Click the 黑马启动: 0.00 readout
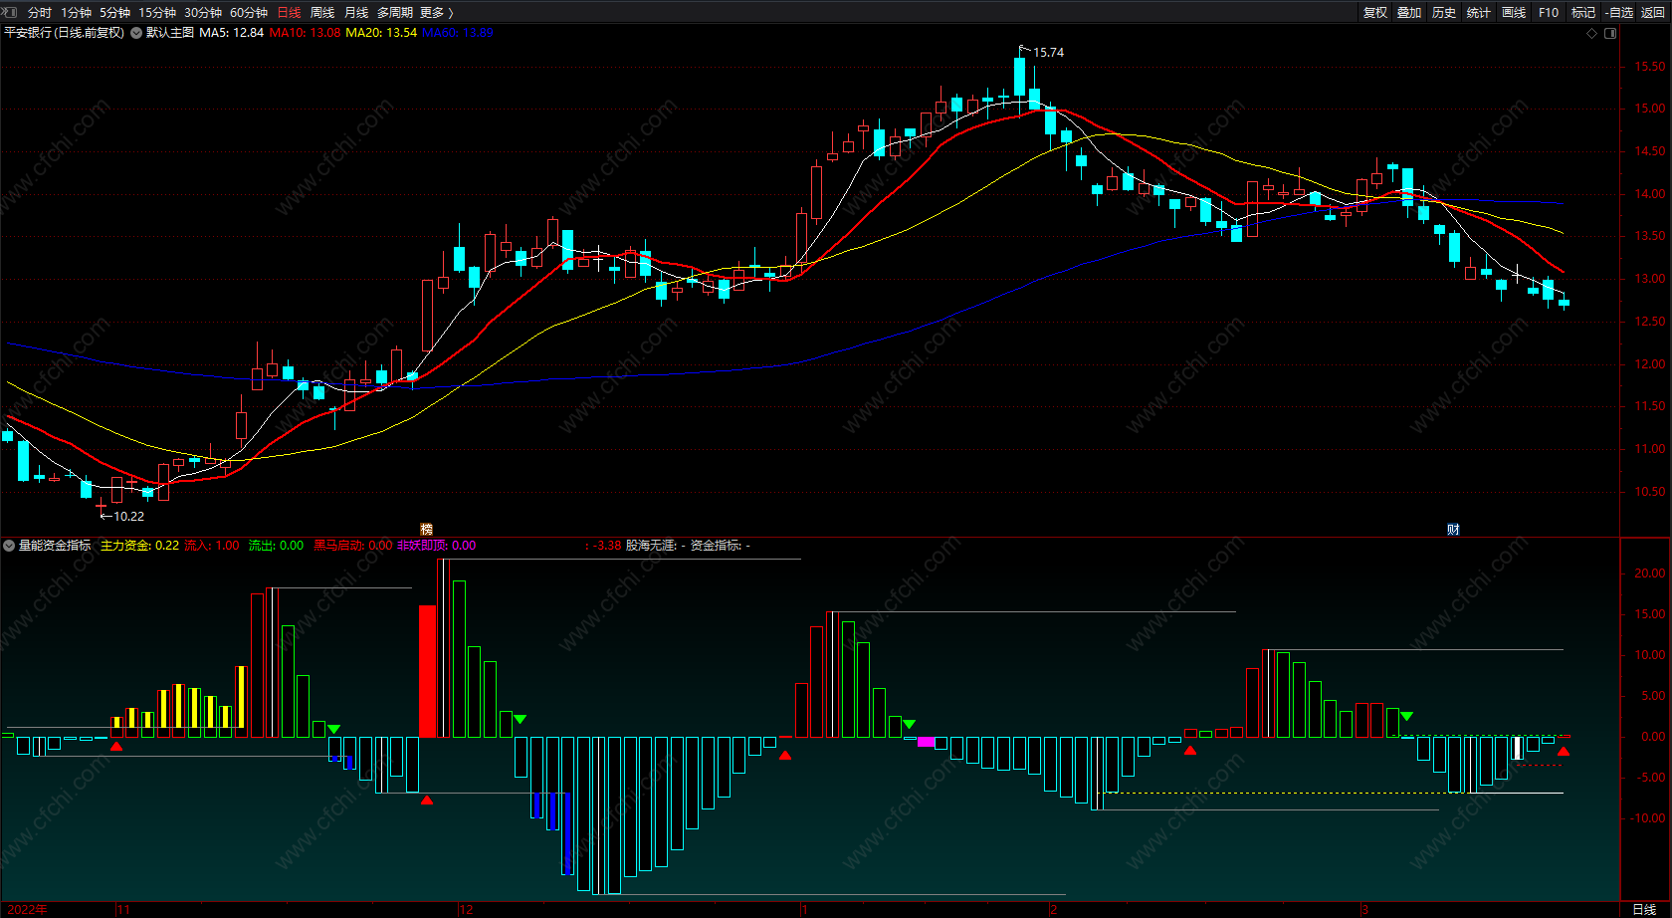Screen dimensions: 1672x918 point(353,546)
